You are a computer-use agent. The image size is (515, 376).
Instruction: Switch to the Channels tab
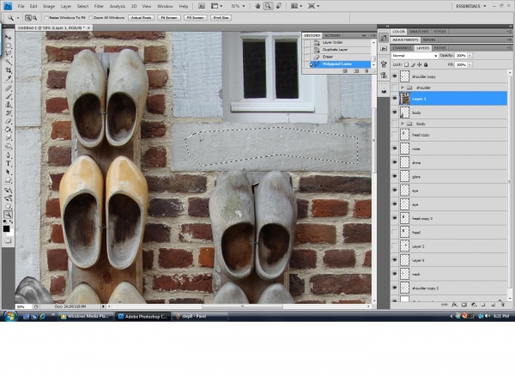(402, 48)
